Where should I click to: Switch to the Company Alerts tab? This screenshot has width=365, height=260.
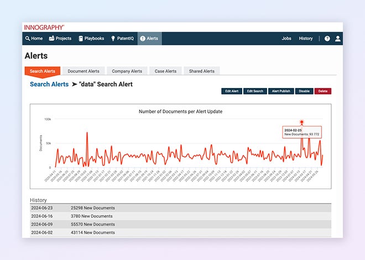click(127, 71)
